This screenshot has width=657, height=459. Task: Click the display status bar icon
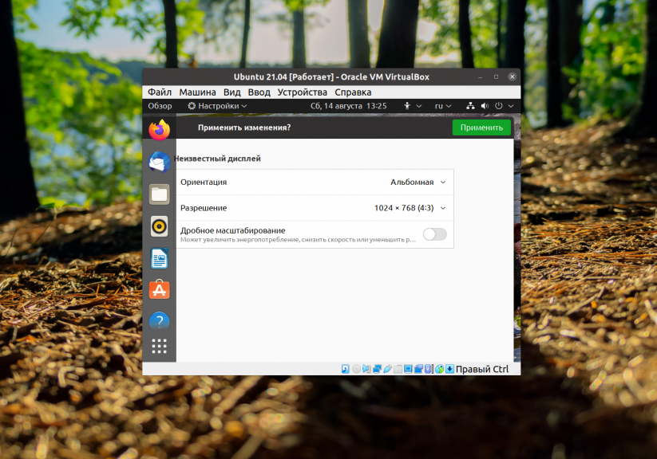408,369
